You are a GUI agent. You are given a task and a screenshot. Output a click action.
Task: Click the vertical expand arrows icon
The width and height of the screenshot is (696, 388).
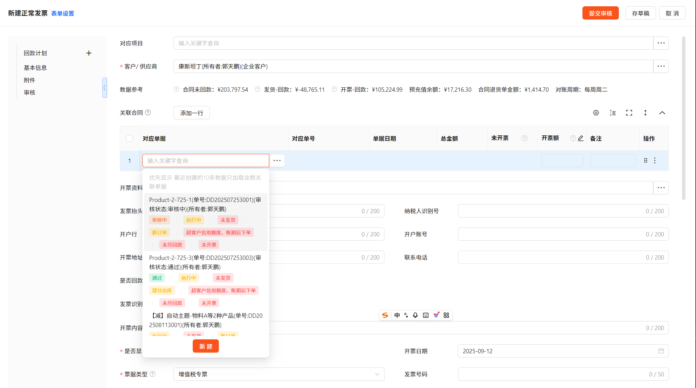click(645, 113)
